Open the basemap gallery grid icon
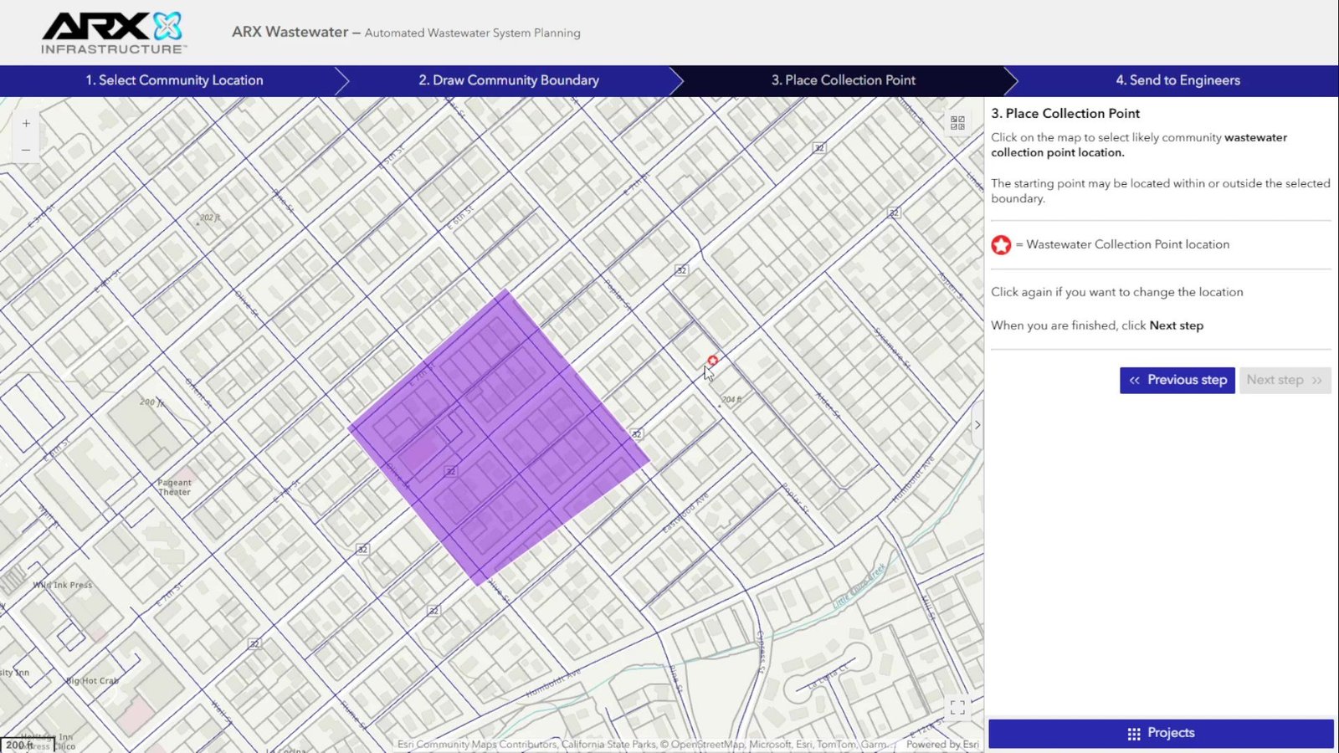This screenshot has width=1339, height=753. [957, 123]
